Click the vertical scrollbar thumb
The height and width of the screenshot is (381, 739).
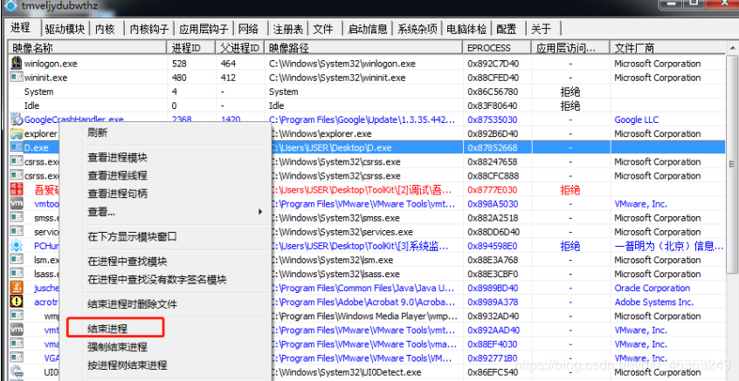coord(732,164)
